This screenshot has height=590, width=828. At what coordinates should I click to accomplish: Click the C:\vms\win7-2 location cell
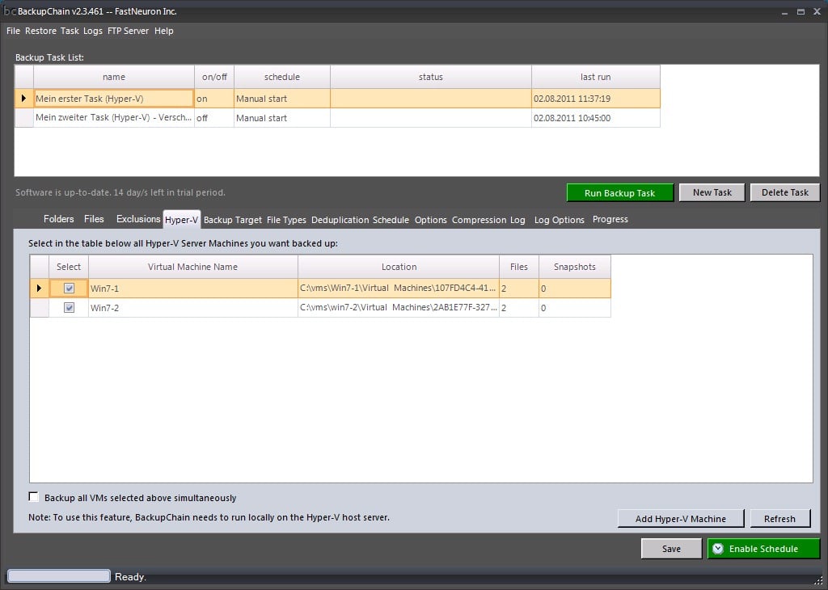pos(399,308)
